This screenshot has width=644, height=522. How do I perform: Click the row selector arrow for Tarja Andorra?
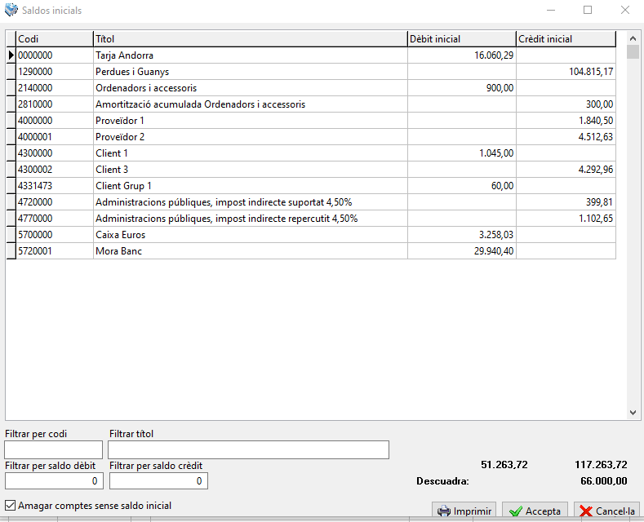[x=11, y=55]
